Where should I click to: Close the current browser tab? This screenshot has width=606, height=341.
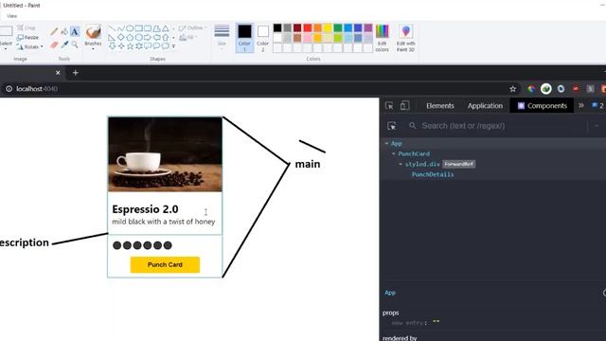pos(58,72)
